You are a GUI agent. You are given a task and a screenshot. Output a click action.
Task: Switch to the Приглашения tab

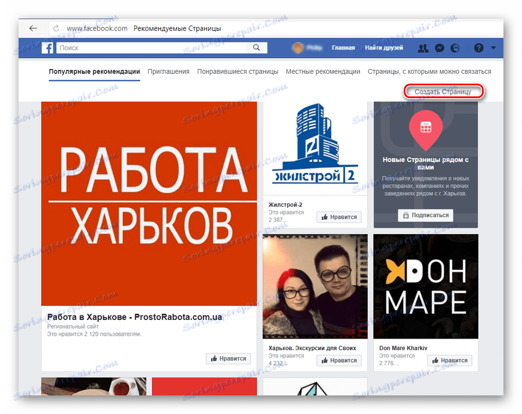[168, 71]
